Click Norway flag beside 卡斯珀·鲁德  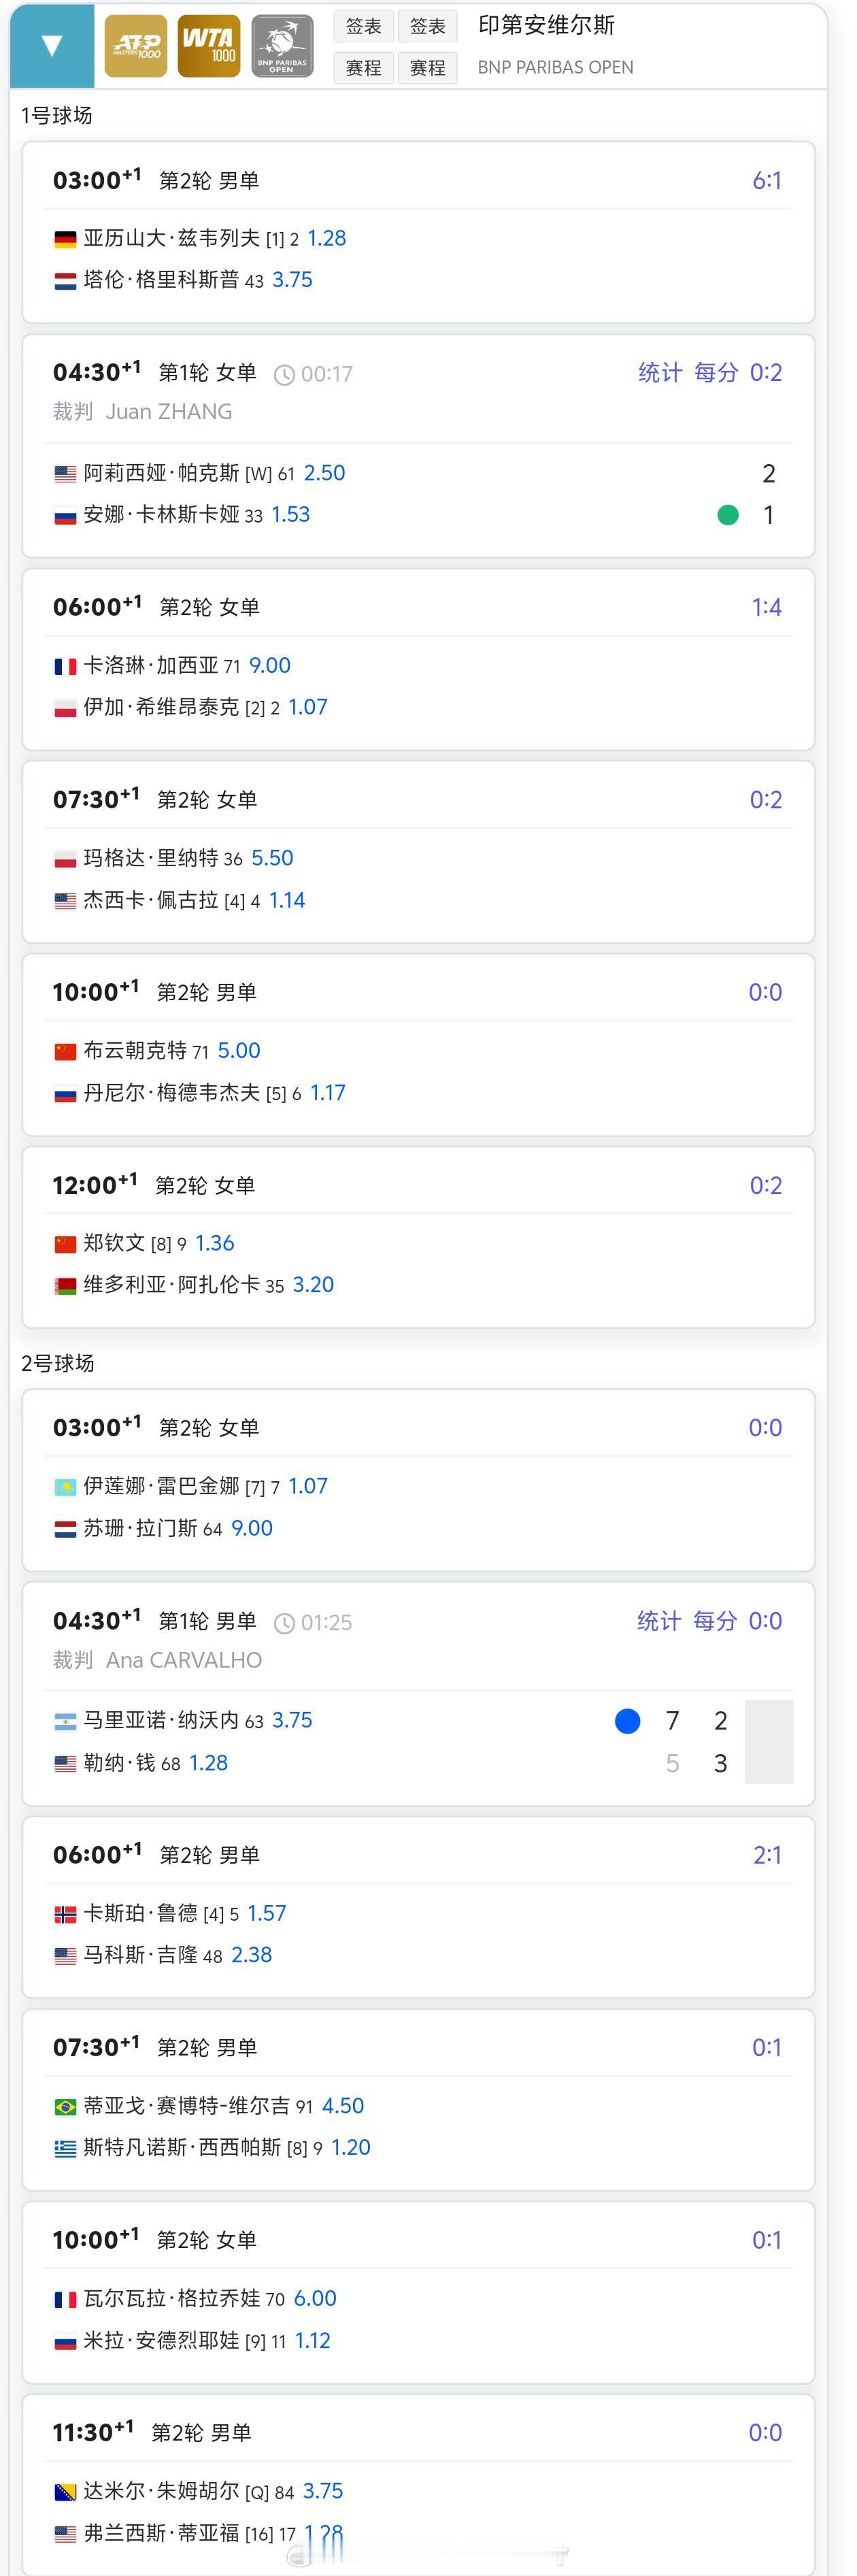pos(65,1914)
